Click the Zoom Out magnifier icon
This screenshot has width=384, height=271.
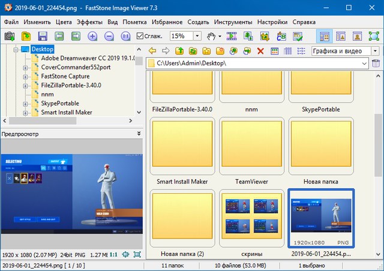coord(109,36)
